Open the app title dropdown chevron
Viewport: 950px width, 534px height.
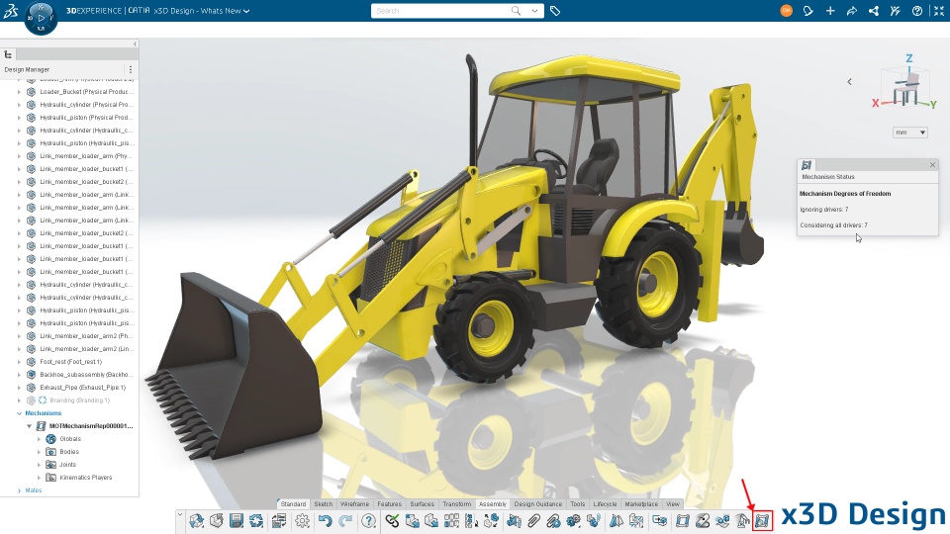(246, 11)
